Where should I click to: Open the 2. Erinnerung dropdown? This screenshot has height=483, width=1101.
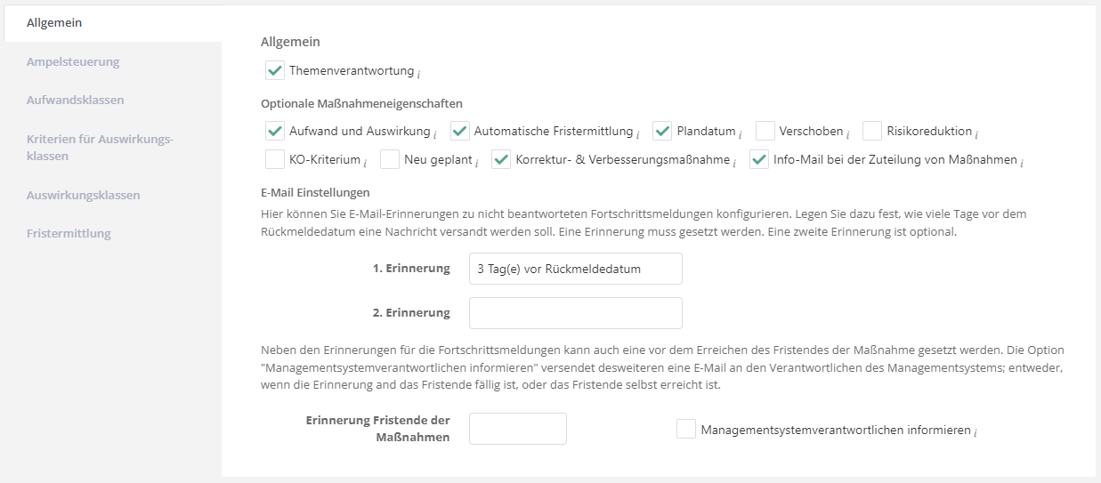[575, 313]
